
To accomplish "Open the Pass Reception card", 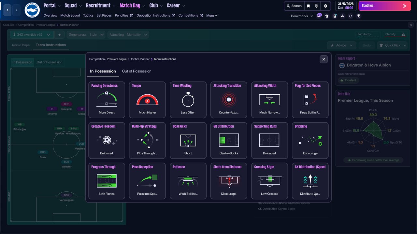I will pos(147,181).
